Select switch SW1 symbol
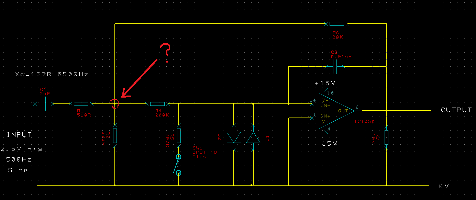This screenshot has width=476, height=200. tap(178, 165)
